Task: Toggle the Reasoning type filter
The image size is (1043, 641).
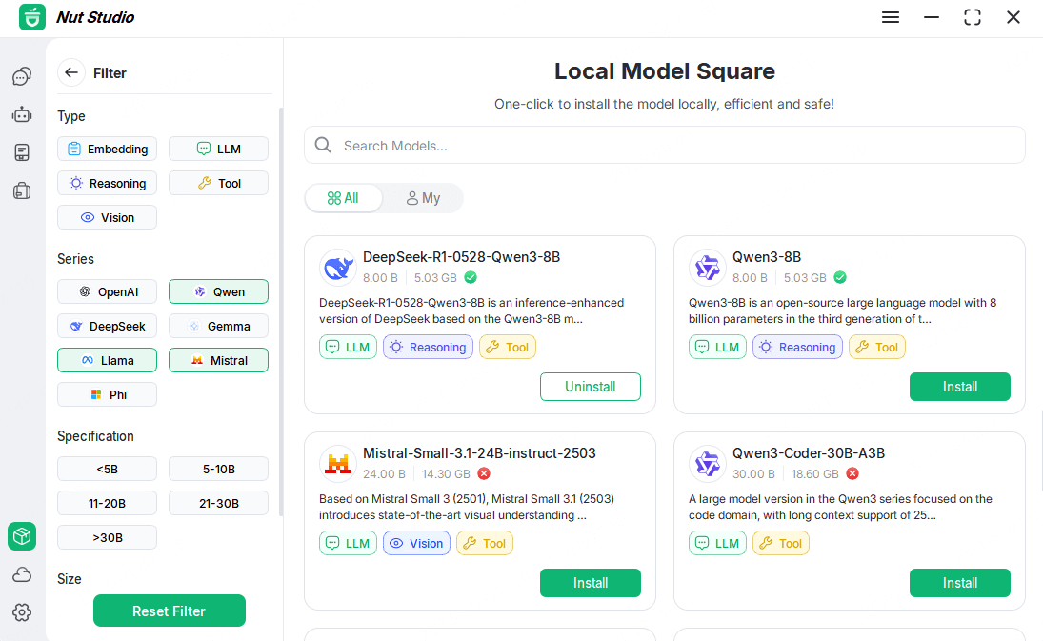Action: 107,184
